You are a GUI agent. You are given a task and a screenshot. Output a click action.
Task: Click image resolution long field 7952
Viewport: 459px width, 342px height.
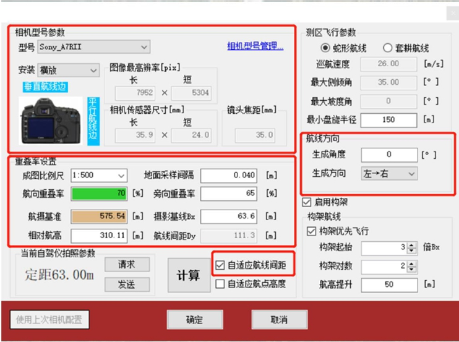point(135,93)
